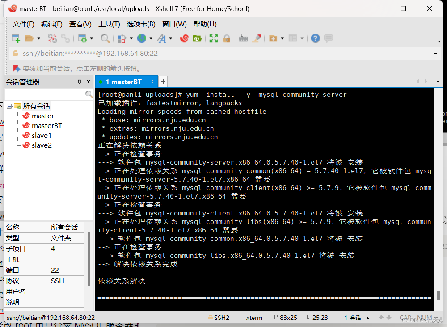Expand the font dropdown arrow
Viewport: 447px width, 327px height.
(170, 38)
